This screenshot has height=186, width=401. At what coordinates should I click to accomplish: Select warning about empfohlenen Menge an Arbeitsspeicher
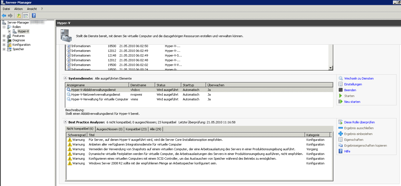click(199, 163)
